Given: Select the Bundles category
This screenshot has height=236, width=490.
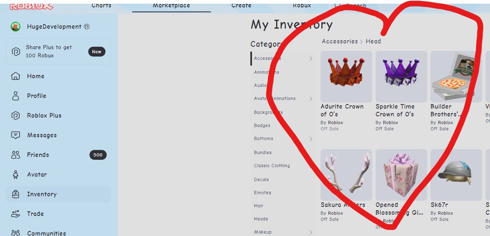Looking at the screenshot, I should point(263,152).
